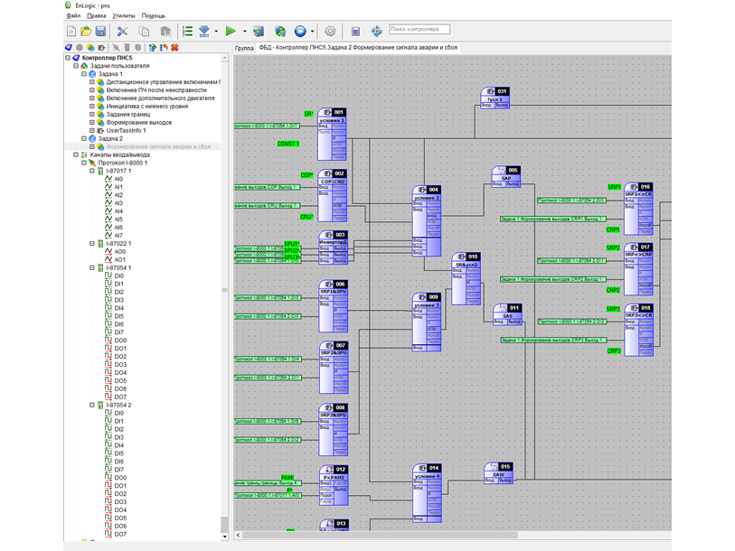Select Задание границ in the tree
The image size is (735, 551).
coord(128,115)
